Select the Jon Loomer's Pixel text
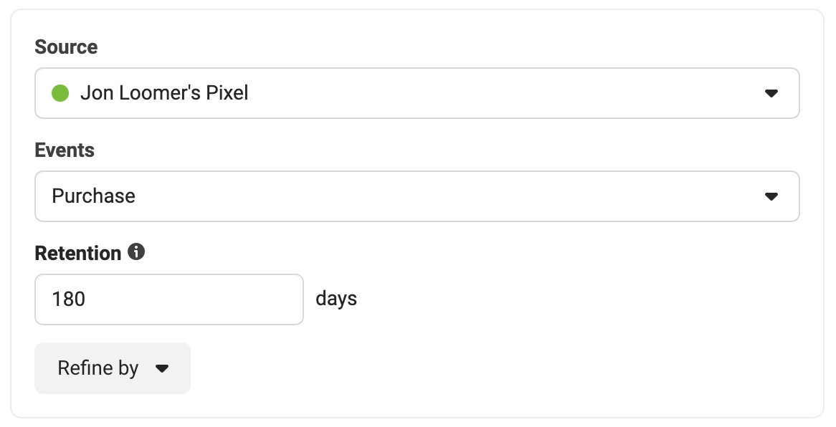Image resolution: width=836 pixels, height=427 pixels. pos(164,93)
